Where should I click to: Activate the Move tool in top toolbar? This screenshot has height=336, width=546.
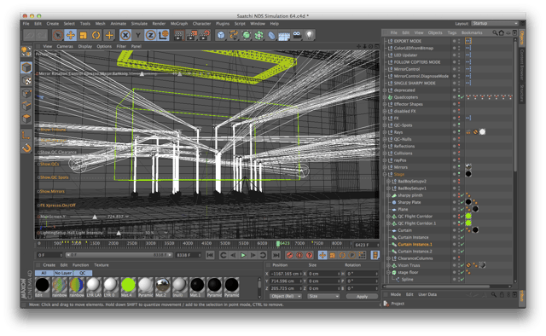tap(70, 35)
